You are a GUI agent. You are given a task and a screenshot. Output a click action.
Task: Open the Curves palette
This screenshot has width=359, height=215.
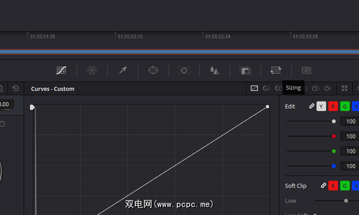tap(61, 70)
